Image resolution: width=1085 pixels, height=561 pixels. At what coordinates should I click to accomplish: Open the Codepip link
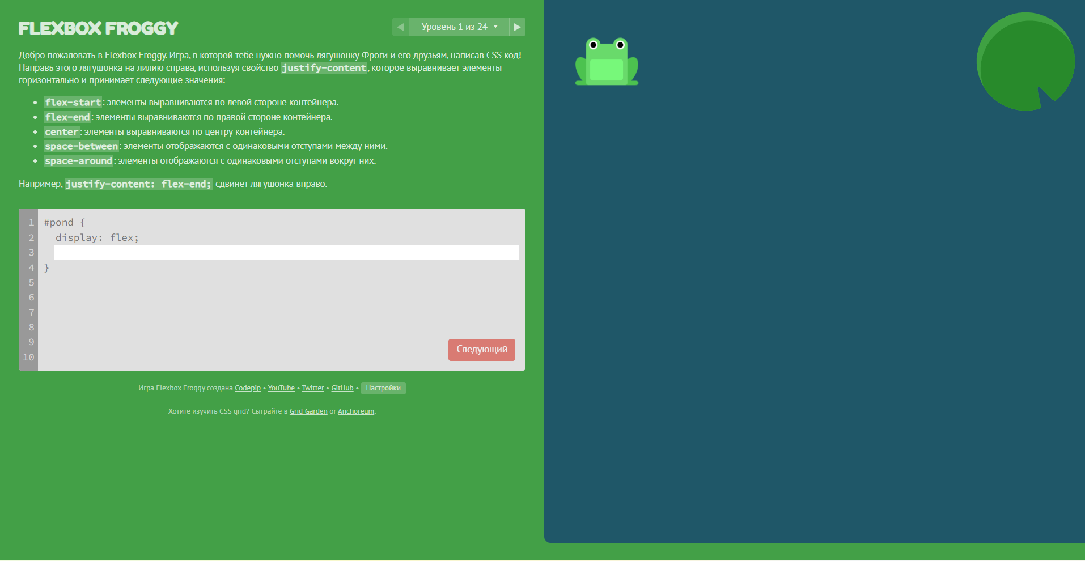[248, 388]
